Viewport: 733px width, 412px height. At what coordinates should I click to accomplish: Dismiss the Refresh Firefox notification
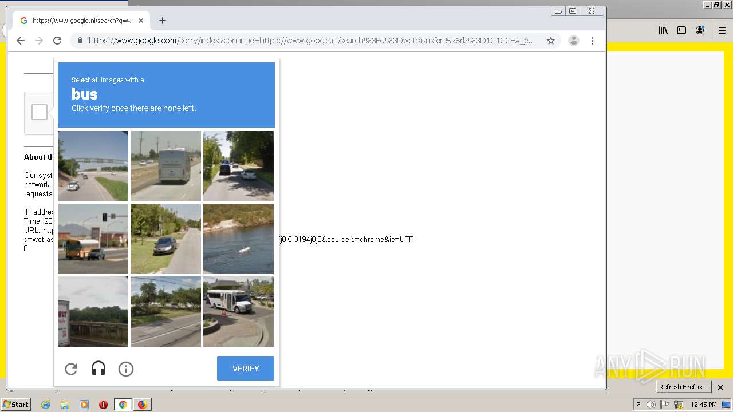[720, 387]
